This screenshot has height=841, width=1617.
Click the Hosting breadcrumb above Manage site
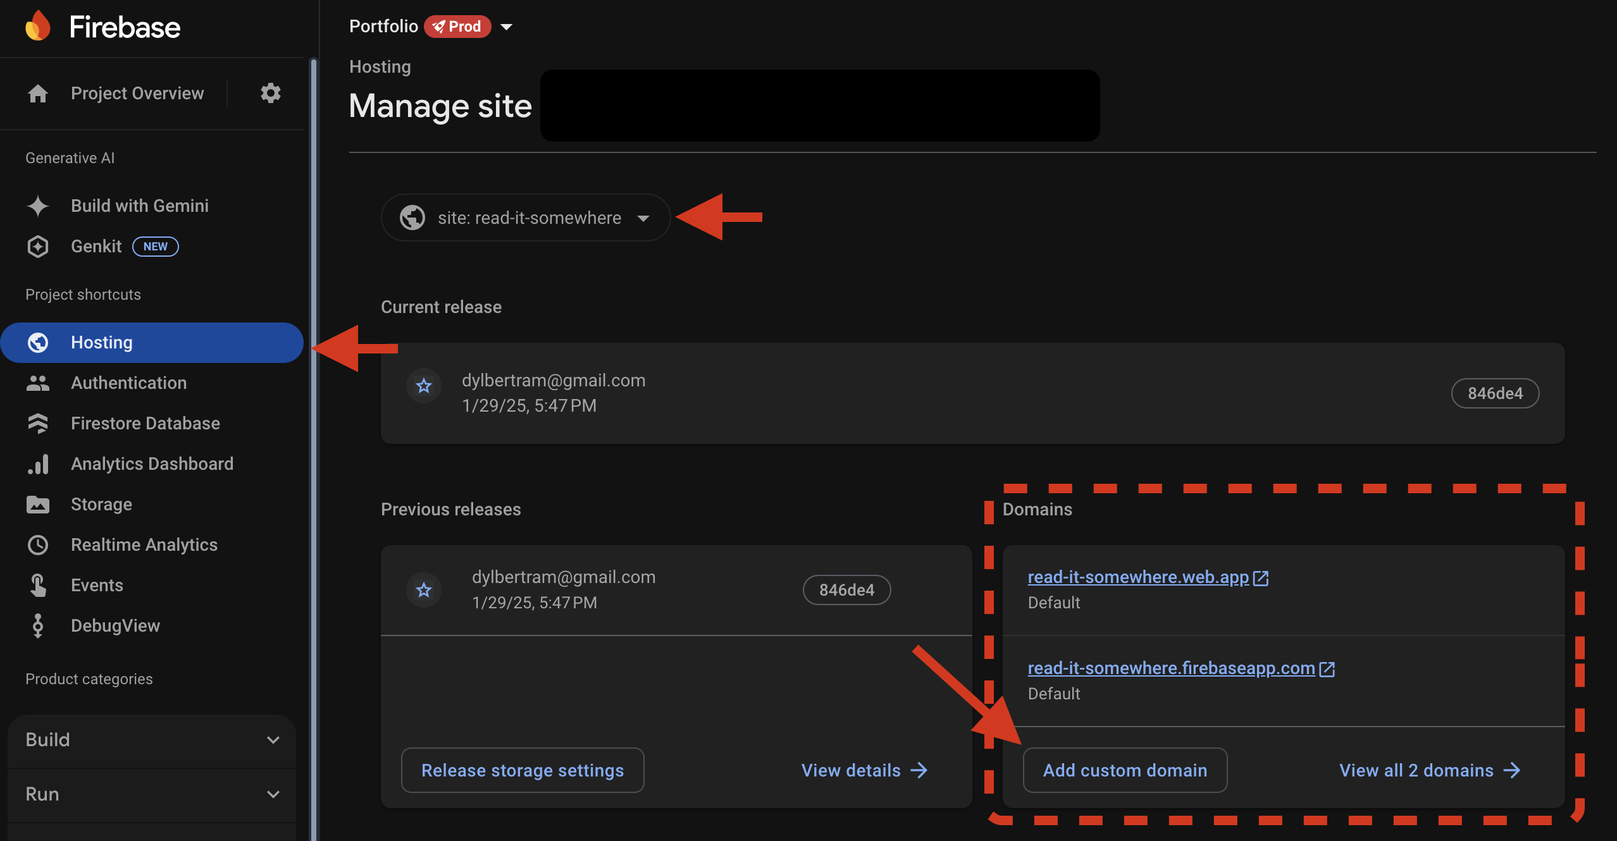(x=380, y=66)
